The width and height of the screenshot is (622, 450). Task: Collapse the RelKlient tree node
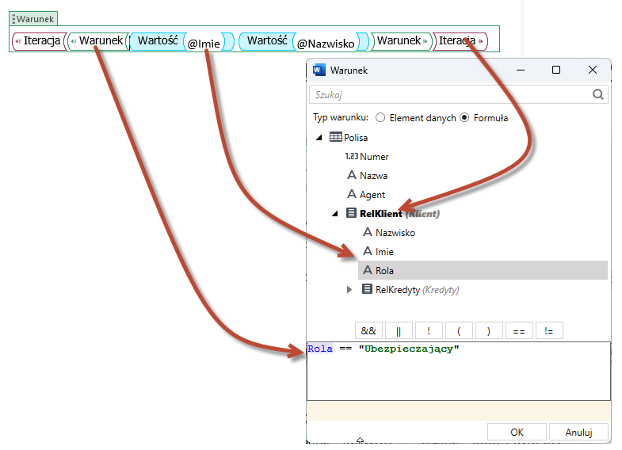pyautogui.click(x=335, y=214)
